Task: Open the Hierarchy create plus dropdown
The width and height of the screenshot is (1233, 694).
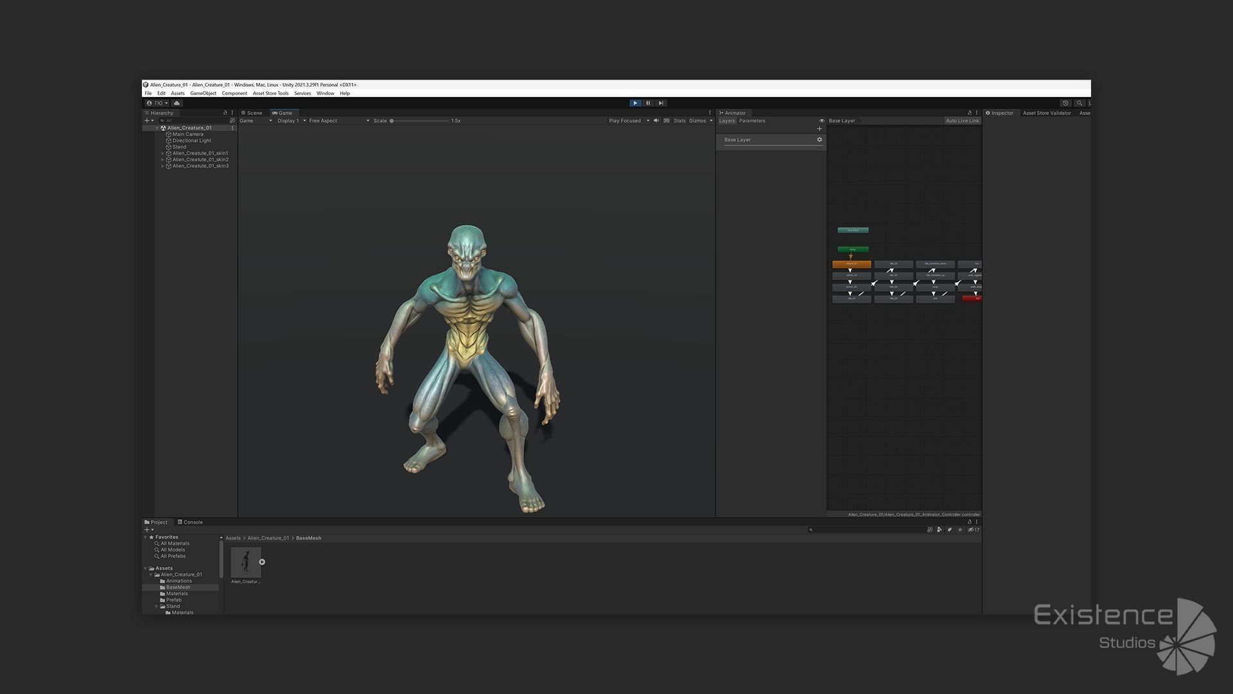Action: click(x=149, y=121)
